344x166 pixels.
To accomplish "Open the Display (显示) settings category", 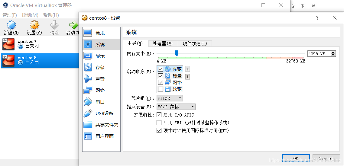I will tap(101, 56).
